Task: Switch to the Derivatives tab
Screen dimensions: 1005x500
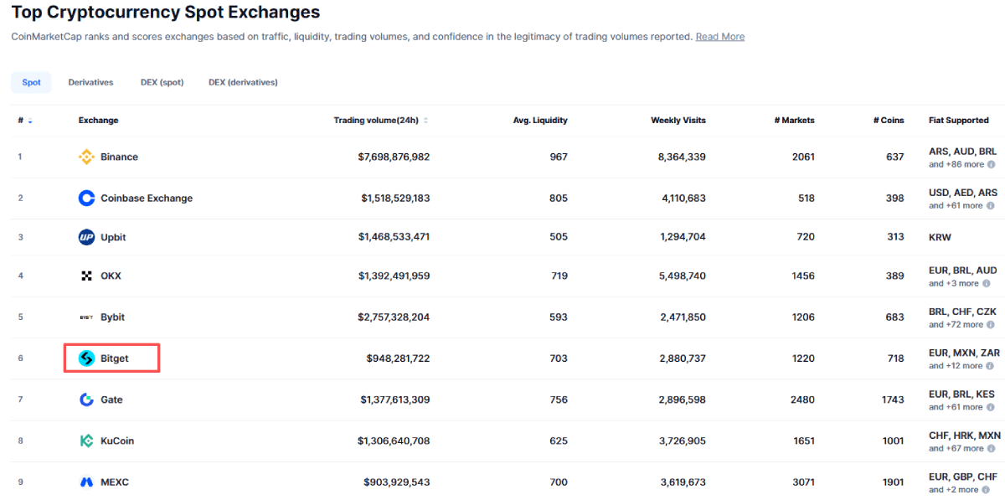Action: (90, 82)
